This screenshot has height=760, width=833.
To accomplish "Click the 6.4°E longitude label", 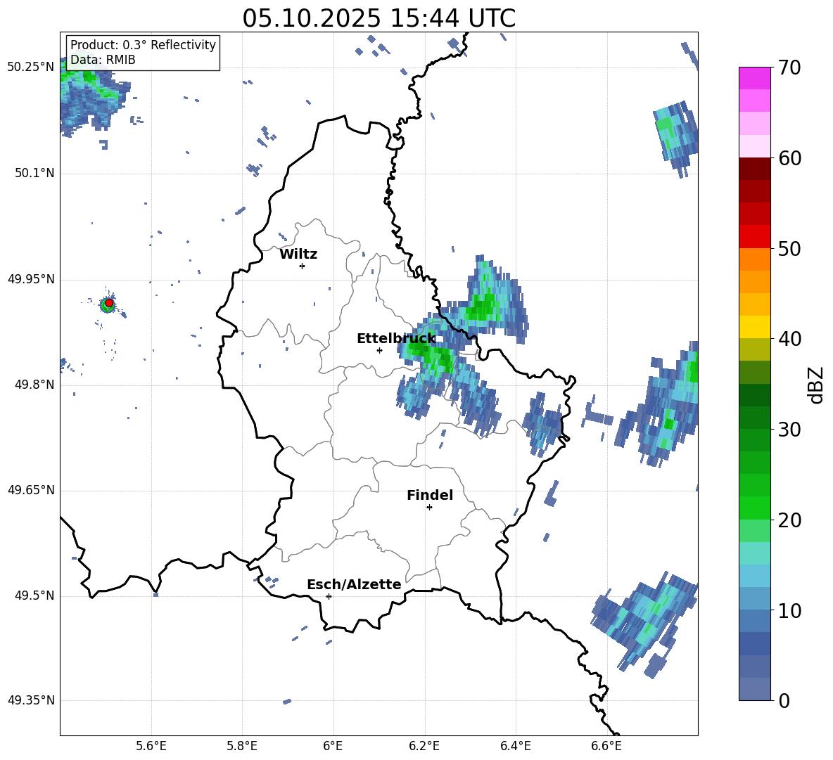I will coord(515,746).
